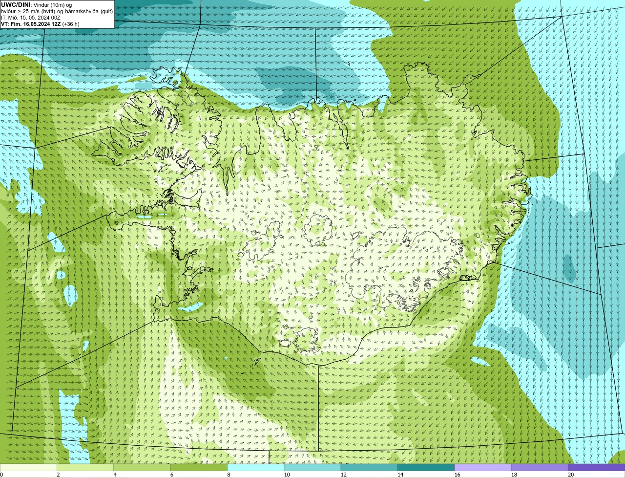Click the scale label '10'
The width and height of the screenshot is (625, 478).
pos(287,475)
